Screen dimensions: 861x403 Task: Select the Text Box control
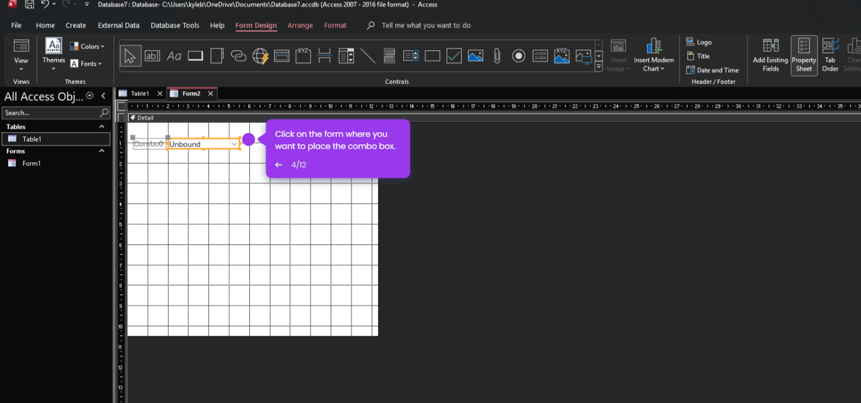pos(152,55)
